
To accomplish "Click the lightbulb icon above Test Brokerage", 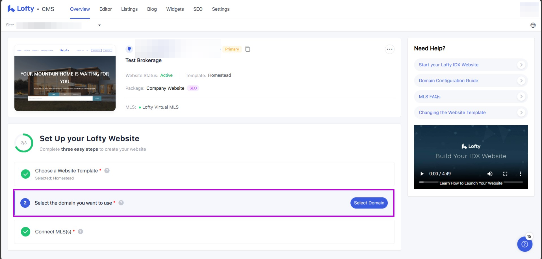I will pos(129,49).
